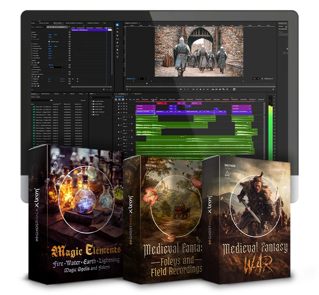Select the Rectangle tool
319x295 pixels.
click(118, 46)
